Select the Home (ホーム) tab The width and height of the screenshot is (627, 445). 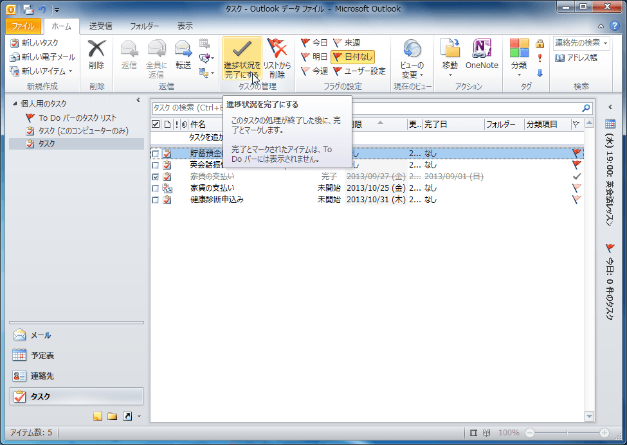(x=62, y=26)
